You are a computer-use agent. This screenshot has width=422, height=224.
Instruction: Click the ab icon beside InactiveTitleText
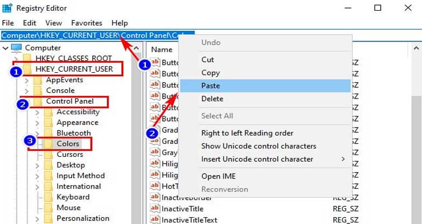pos(155,220)
